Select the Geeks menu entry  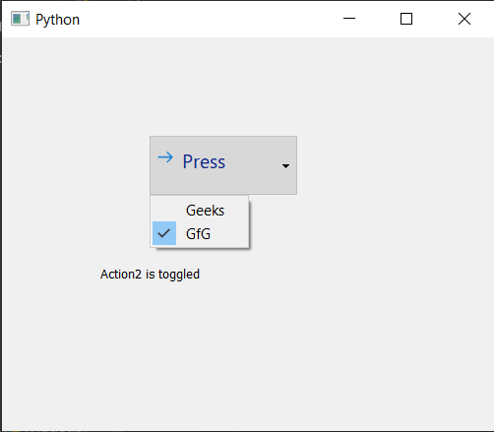pos(200,211)
